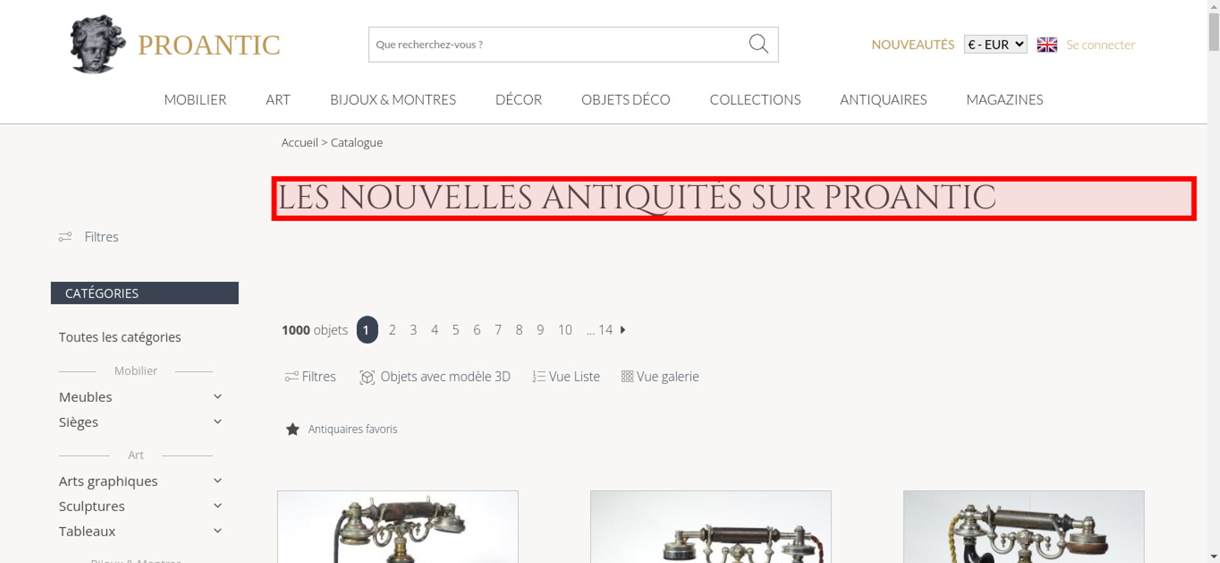
Task: Click the Se connecter link
Action: point(1100,45)
